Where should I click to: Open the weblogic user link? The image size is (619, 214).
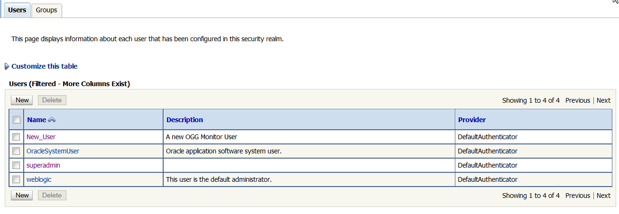(39, 179)
